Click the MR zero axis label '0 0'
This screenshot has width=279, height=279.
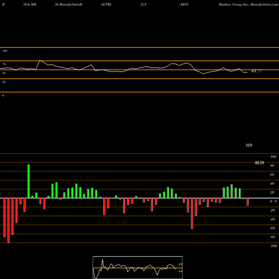tap(273, 201)
